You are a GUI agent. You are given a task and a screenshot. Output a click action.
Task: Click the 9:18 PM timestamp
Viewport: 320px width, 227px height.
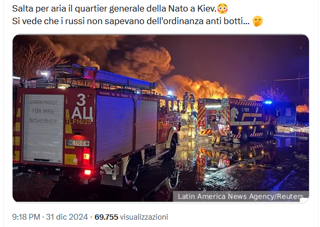[x=26, y=217]
